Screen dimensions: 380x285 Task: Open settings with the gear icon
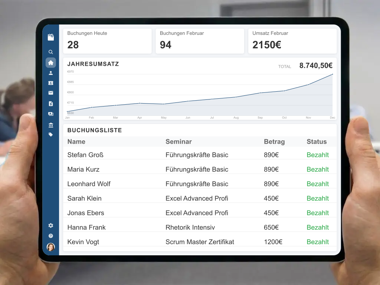[51, 225]
